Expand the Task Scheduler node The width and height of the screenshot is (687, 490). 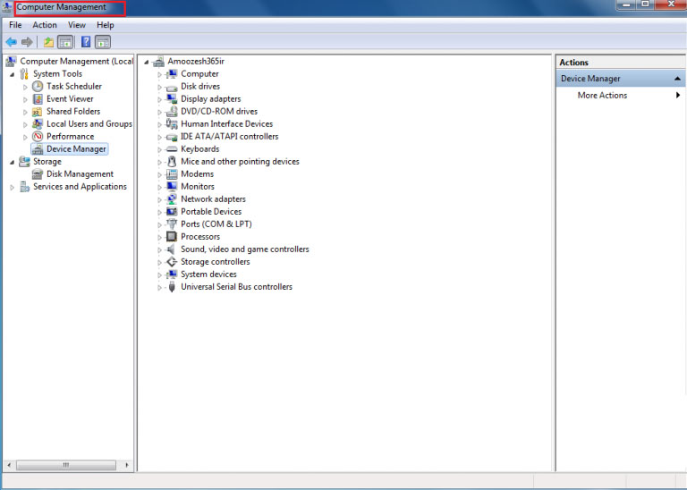pyautogui.click(x=25, y=87)
